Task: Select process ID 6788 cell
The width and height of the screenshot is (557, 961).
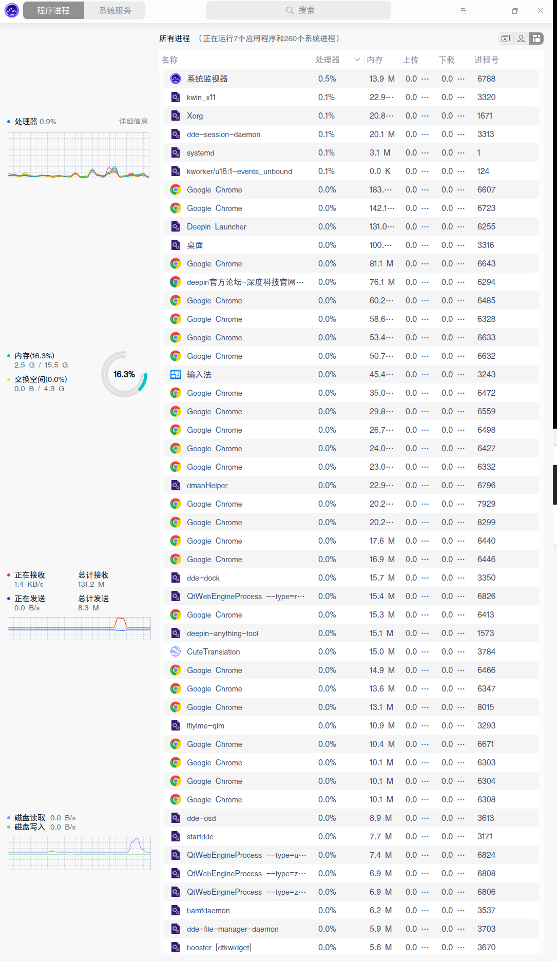Action: [486, 79]
